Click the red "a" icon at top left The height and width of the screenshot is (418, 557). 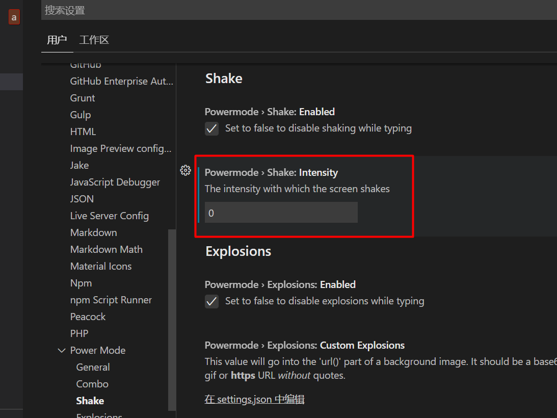pyautogui.click(x=14, y=17)
